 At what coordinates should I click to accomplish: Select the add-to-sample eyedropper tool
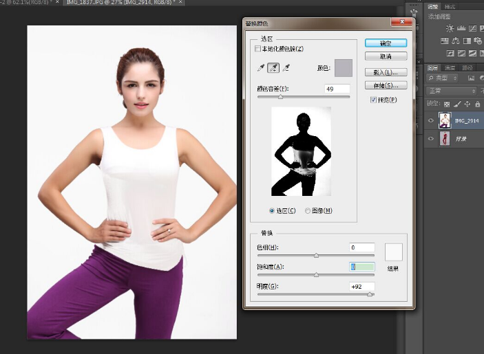273,67
